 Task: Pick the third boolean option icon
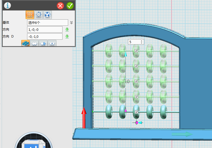(43, 43)
